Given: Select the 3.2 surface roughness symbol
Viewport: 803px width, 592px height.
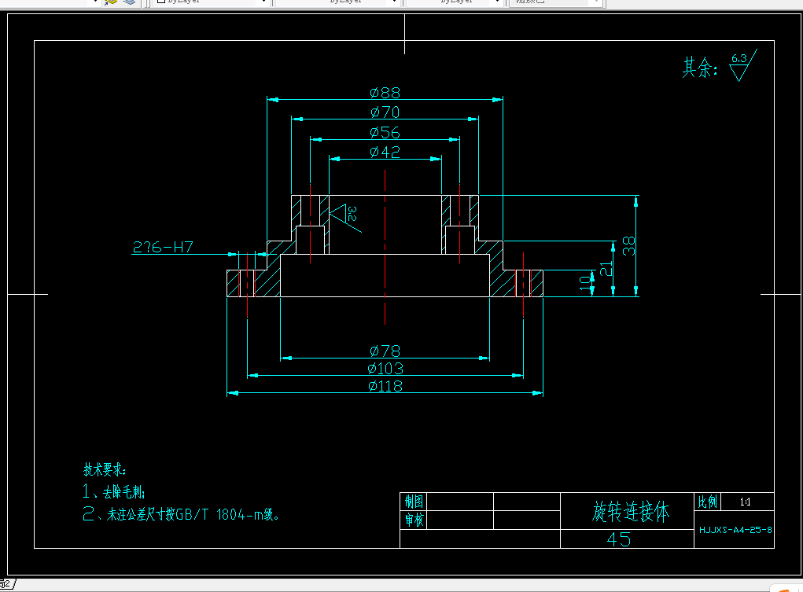Looking at the screenshot, I should click(345, 217).
